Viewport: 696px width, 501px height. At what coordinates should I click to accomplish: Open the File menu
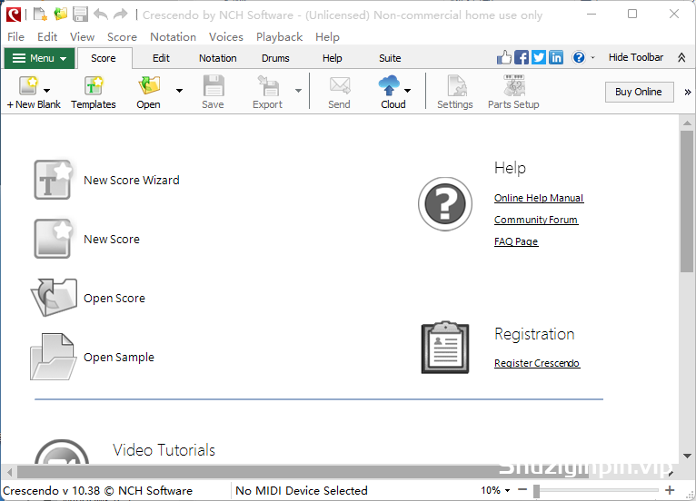click(16, 37)
